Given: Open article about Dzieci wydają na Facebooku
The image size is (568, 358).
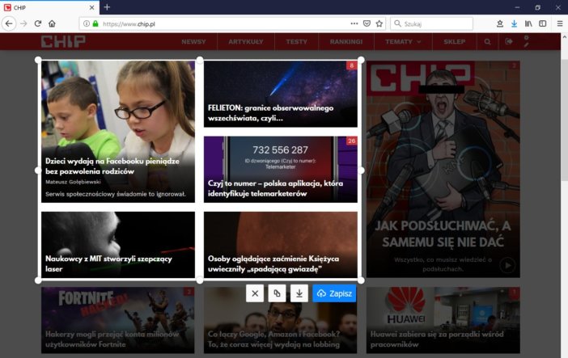Looking at the screenshot, I should pyautogui.click(x=118, y=132).
